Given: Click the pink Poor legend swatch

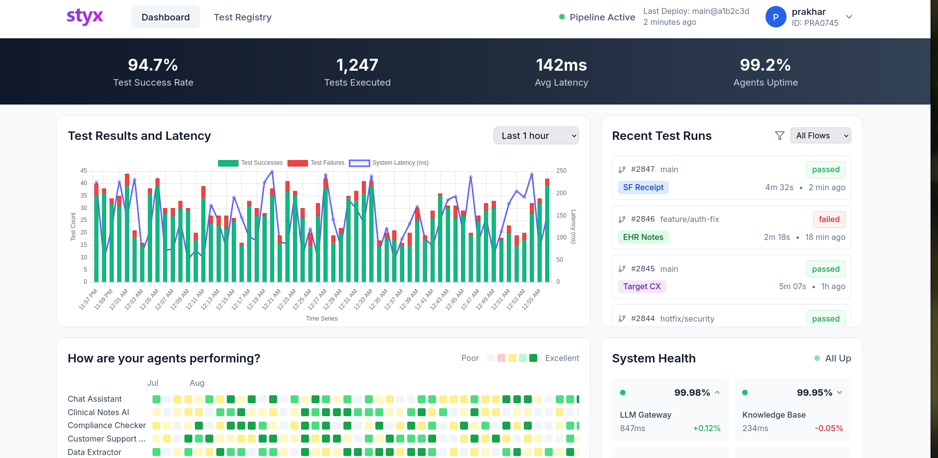Looking at the screenshot, I should pyautogui.click(x=501, y=358).
